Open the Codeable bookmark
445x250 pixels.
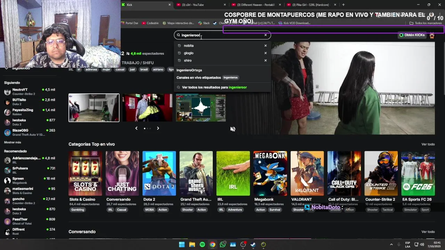pos(150,23)
